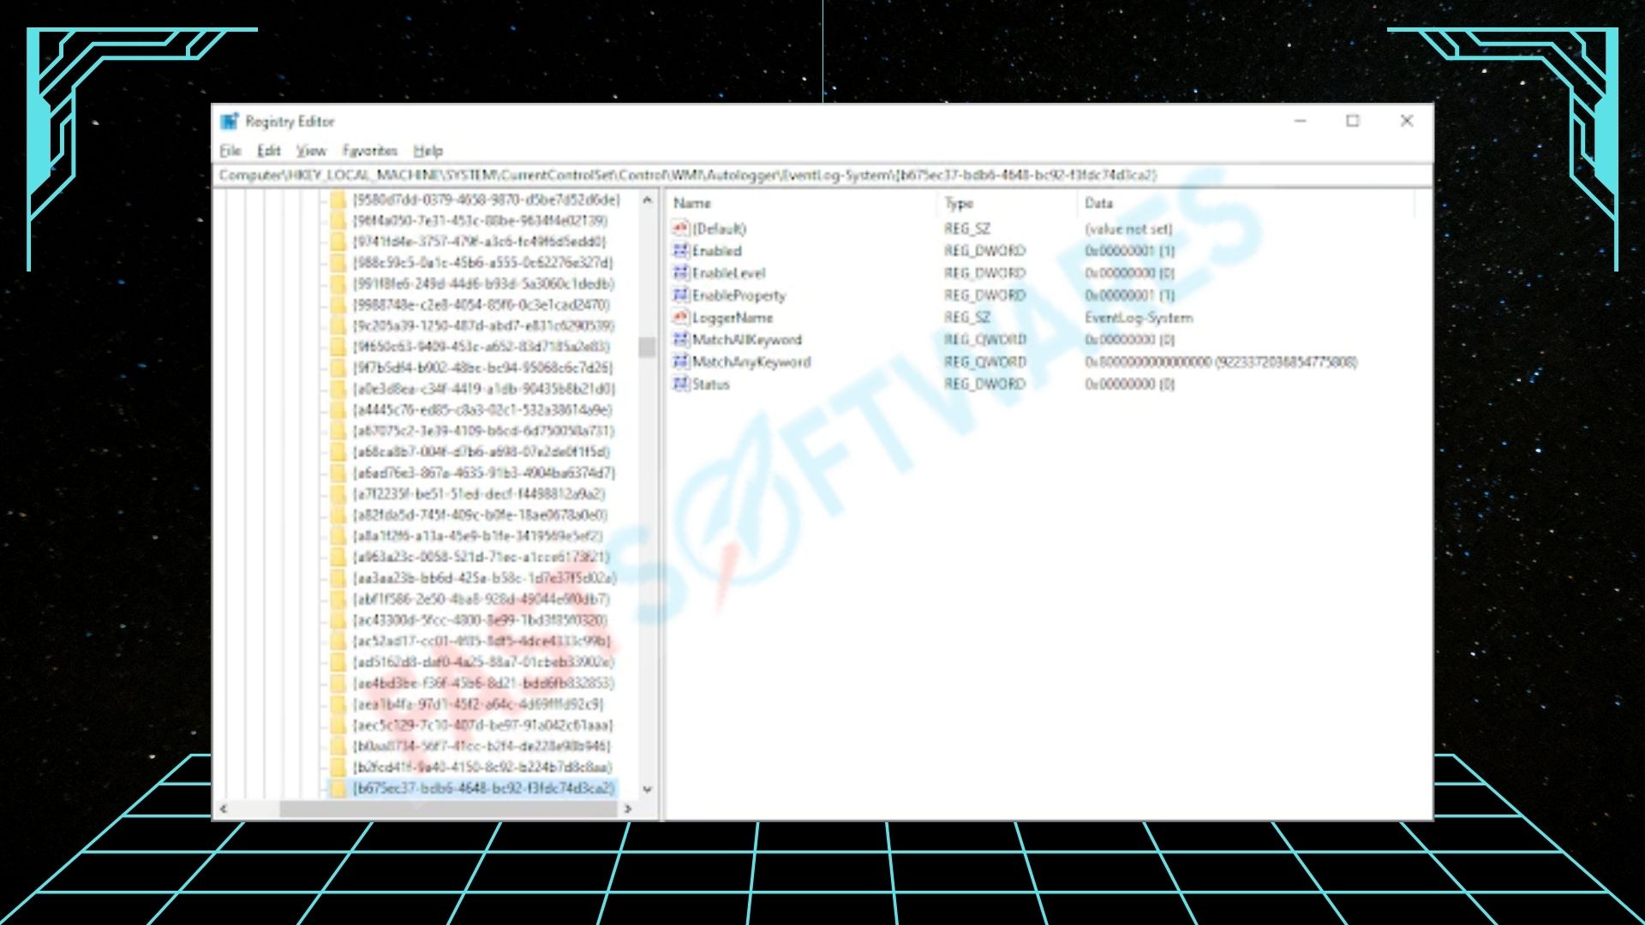Click the tree horizontal scroll right arrow
Viewport: 1645px width, 925px height.
point(628,809)
